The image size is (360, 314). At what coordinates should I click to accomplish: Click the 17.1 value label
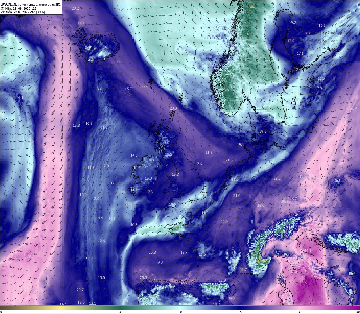click(300, 54)
